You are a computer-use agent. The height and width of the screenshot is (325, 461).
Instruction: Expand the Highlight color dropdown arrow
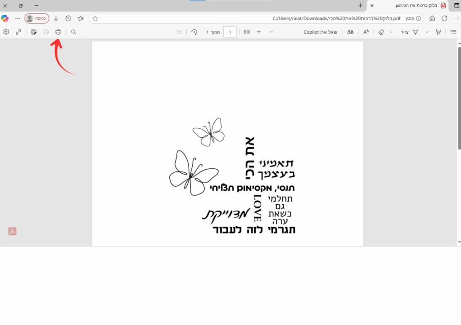427,32
